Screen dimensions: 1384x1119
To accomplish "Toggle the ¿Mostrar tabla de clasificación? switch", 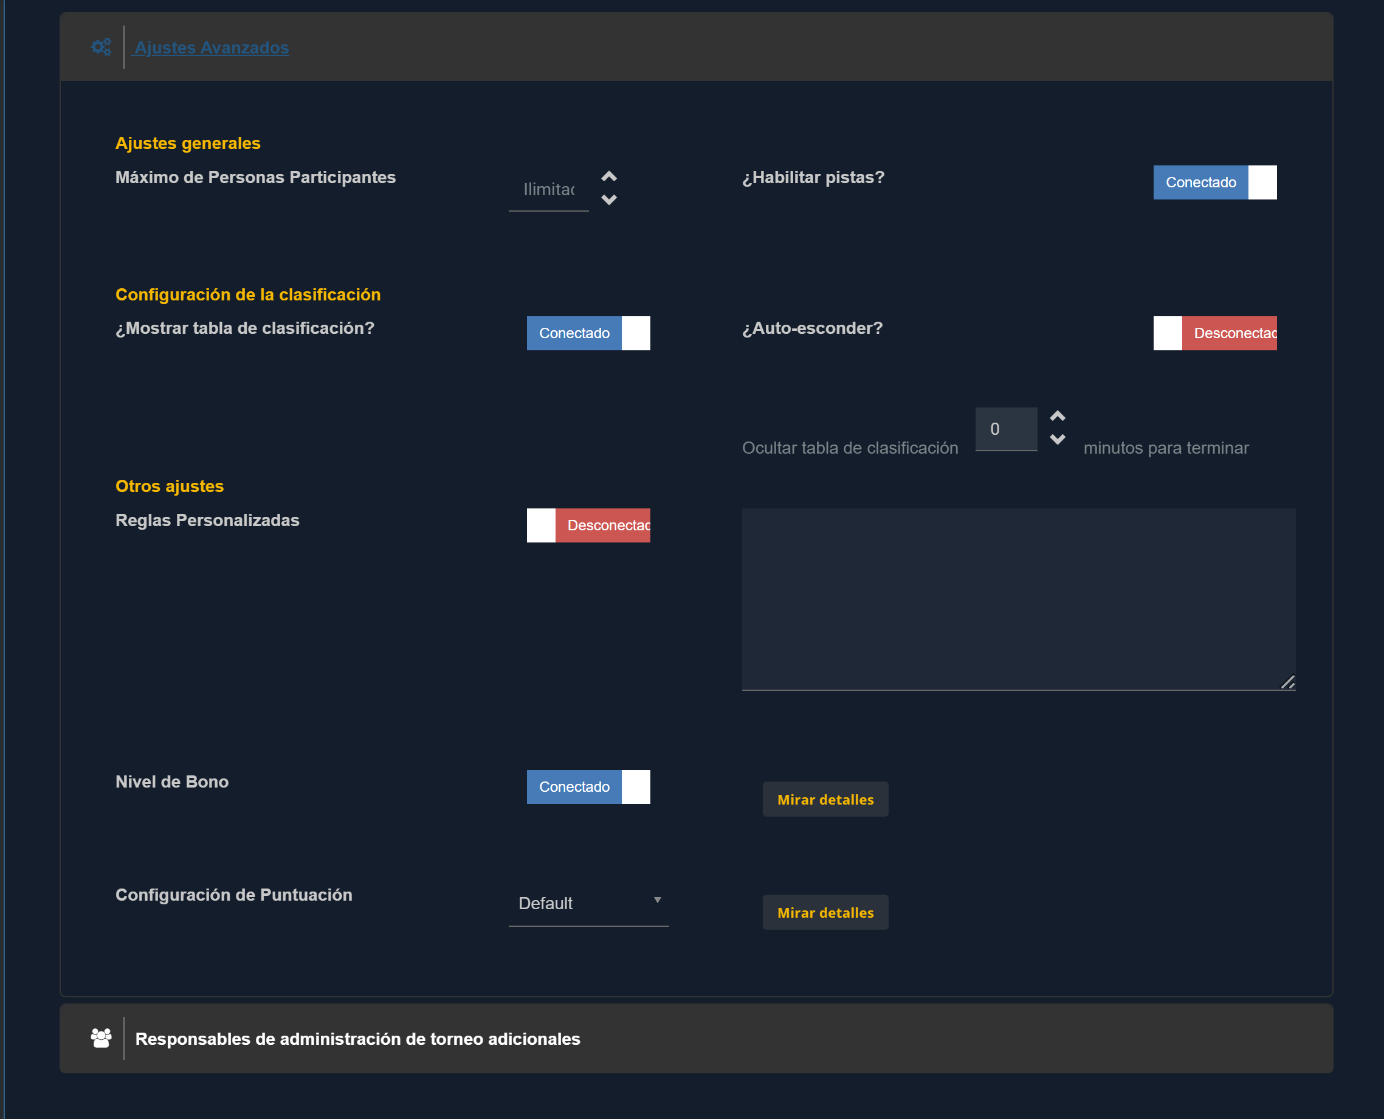I will coord(588,333).
